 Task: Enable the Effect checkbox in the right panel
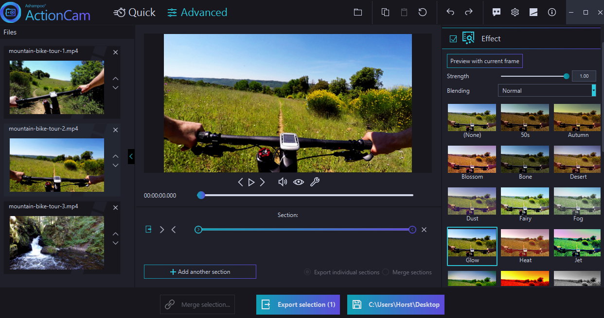click(452, 38)
